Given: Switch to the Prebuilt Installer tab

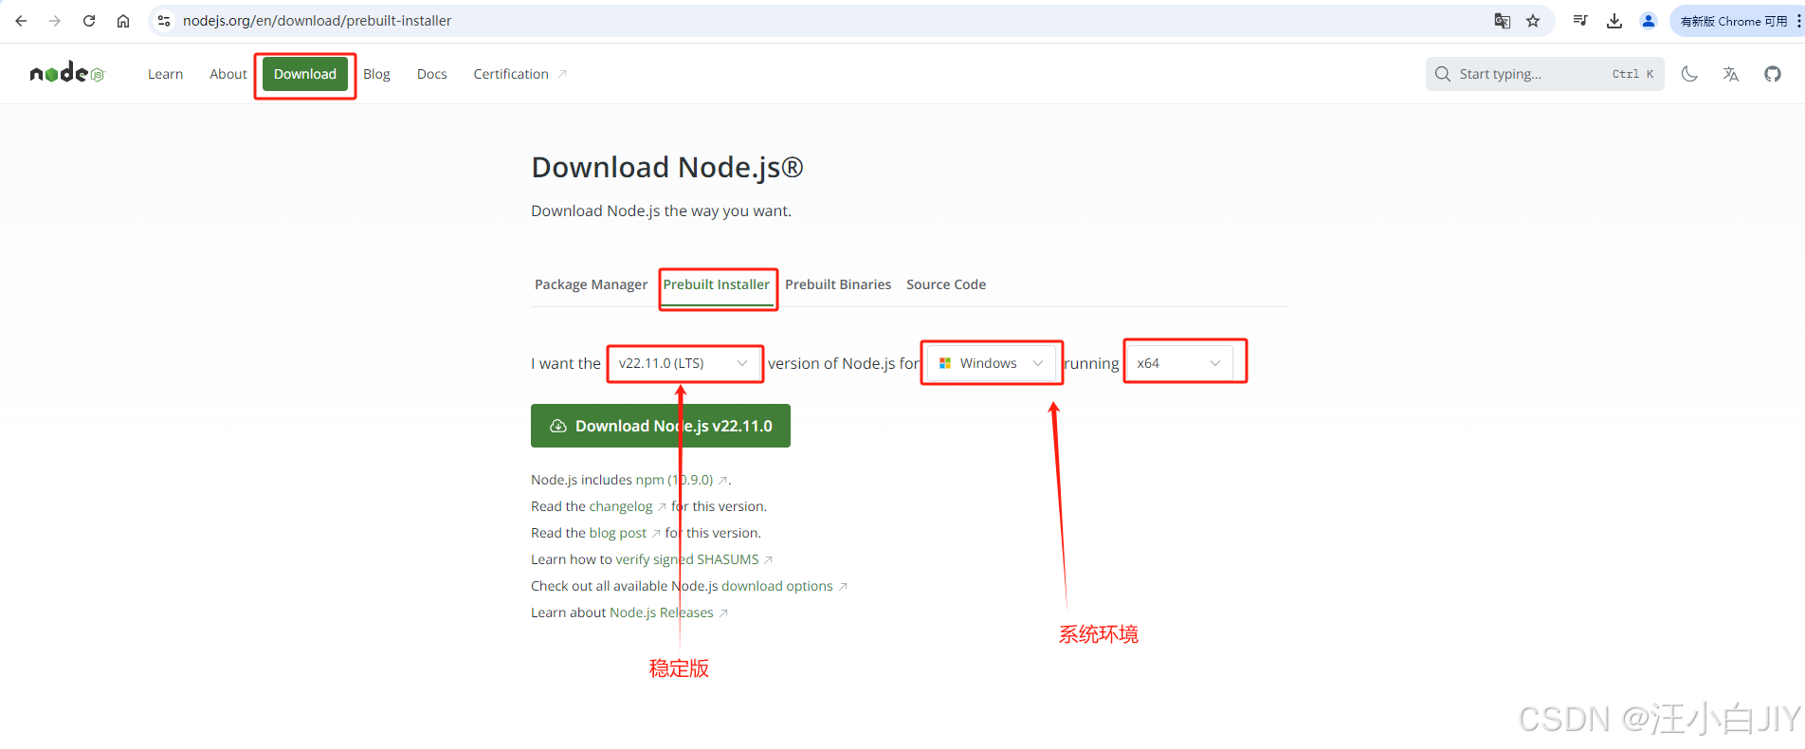Looking at the screenshot, I should click(x=717, y=284).
